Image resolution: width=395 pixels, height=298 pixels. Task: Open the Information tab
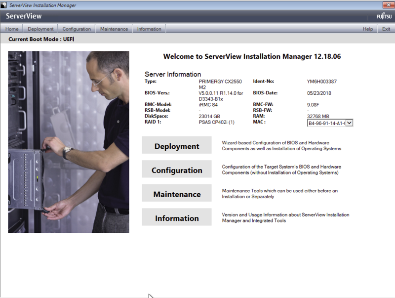(149, 29)
